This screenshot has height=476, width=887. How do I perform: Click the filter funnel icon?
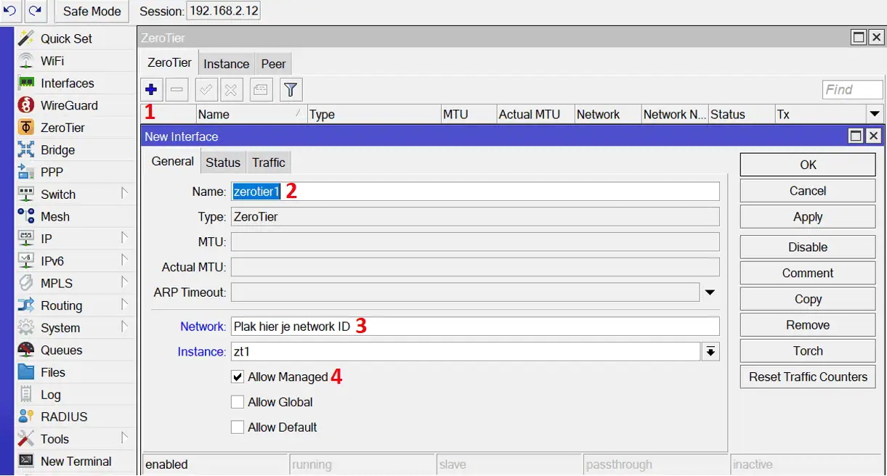point(291,90)
